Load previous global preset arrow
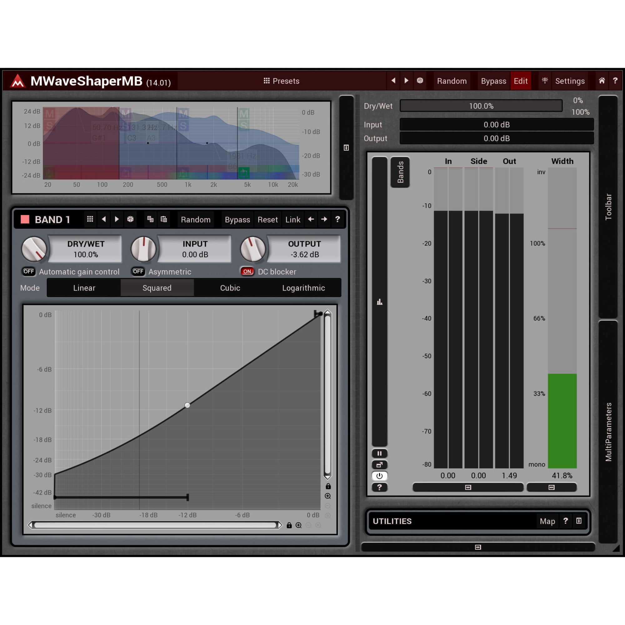Image resolution: width=625 pixels, height=625 pixels. [x=393, y=81]
